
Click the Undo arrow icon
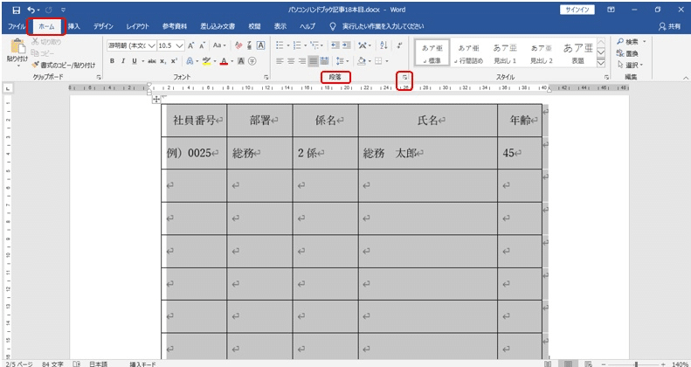pyautogui.click(x=31, y=10)
